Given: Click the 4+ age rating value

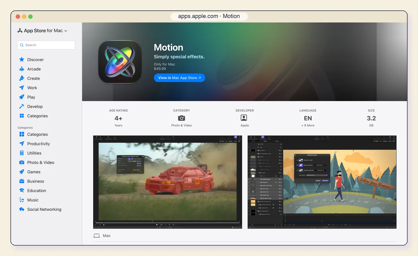Looking at the screenshot, I should [x=118, y=118].
